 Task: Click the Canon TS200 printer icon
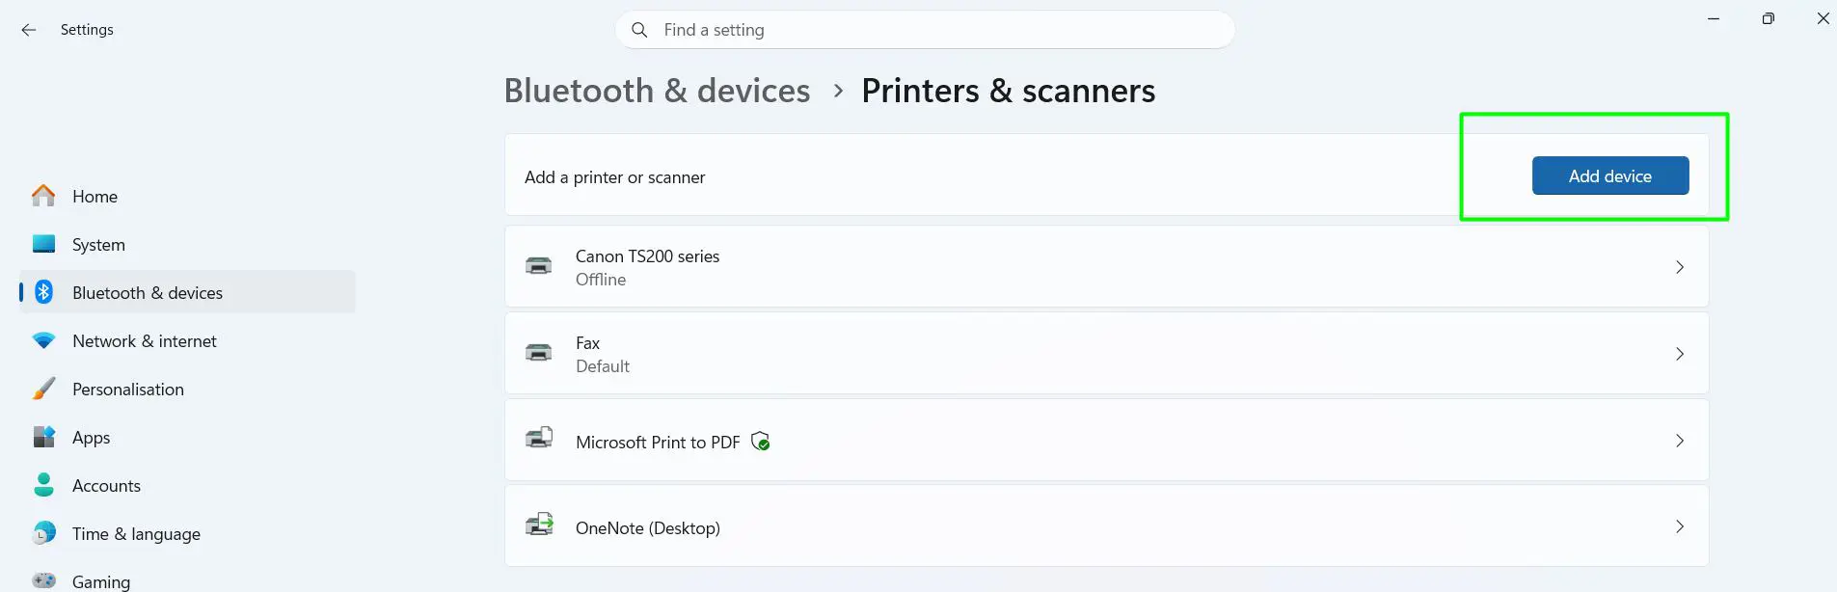click(539, 266)
